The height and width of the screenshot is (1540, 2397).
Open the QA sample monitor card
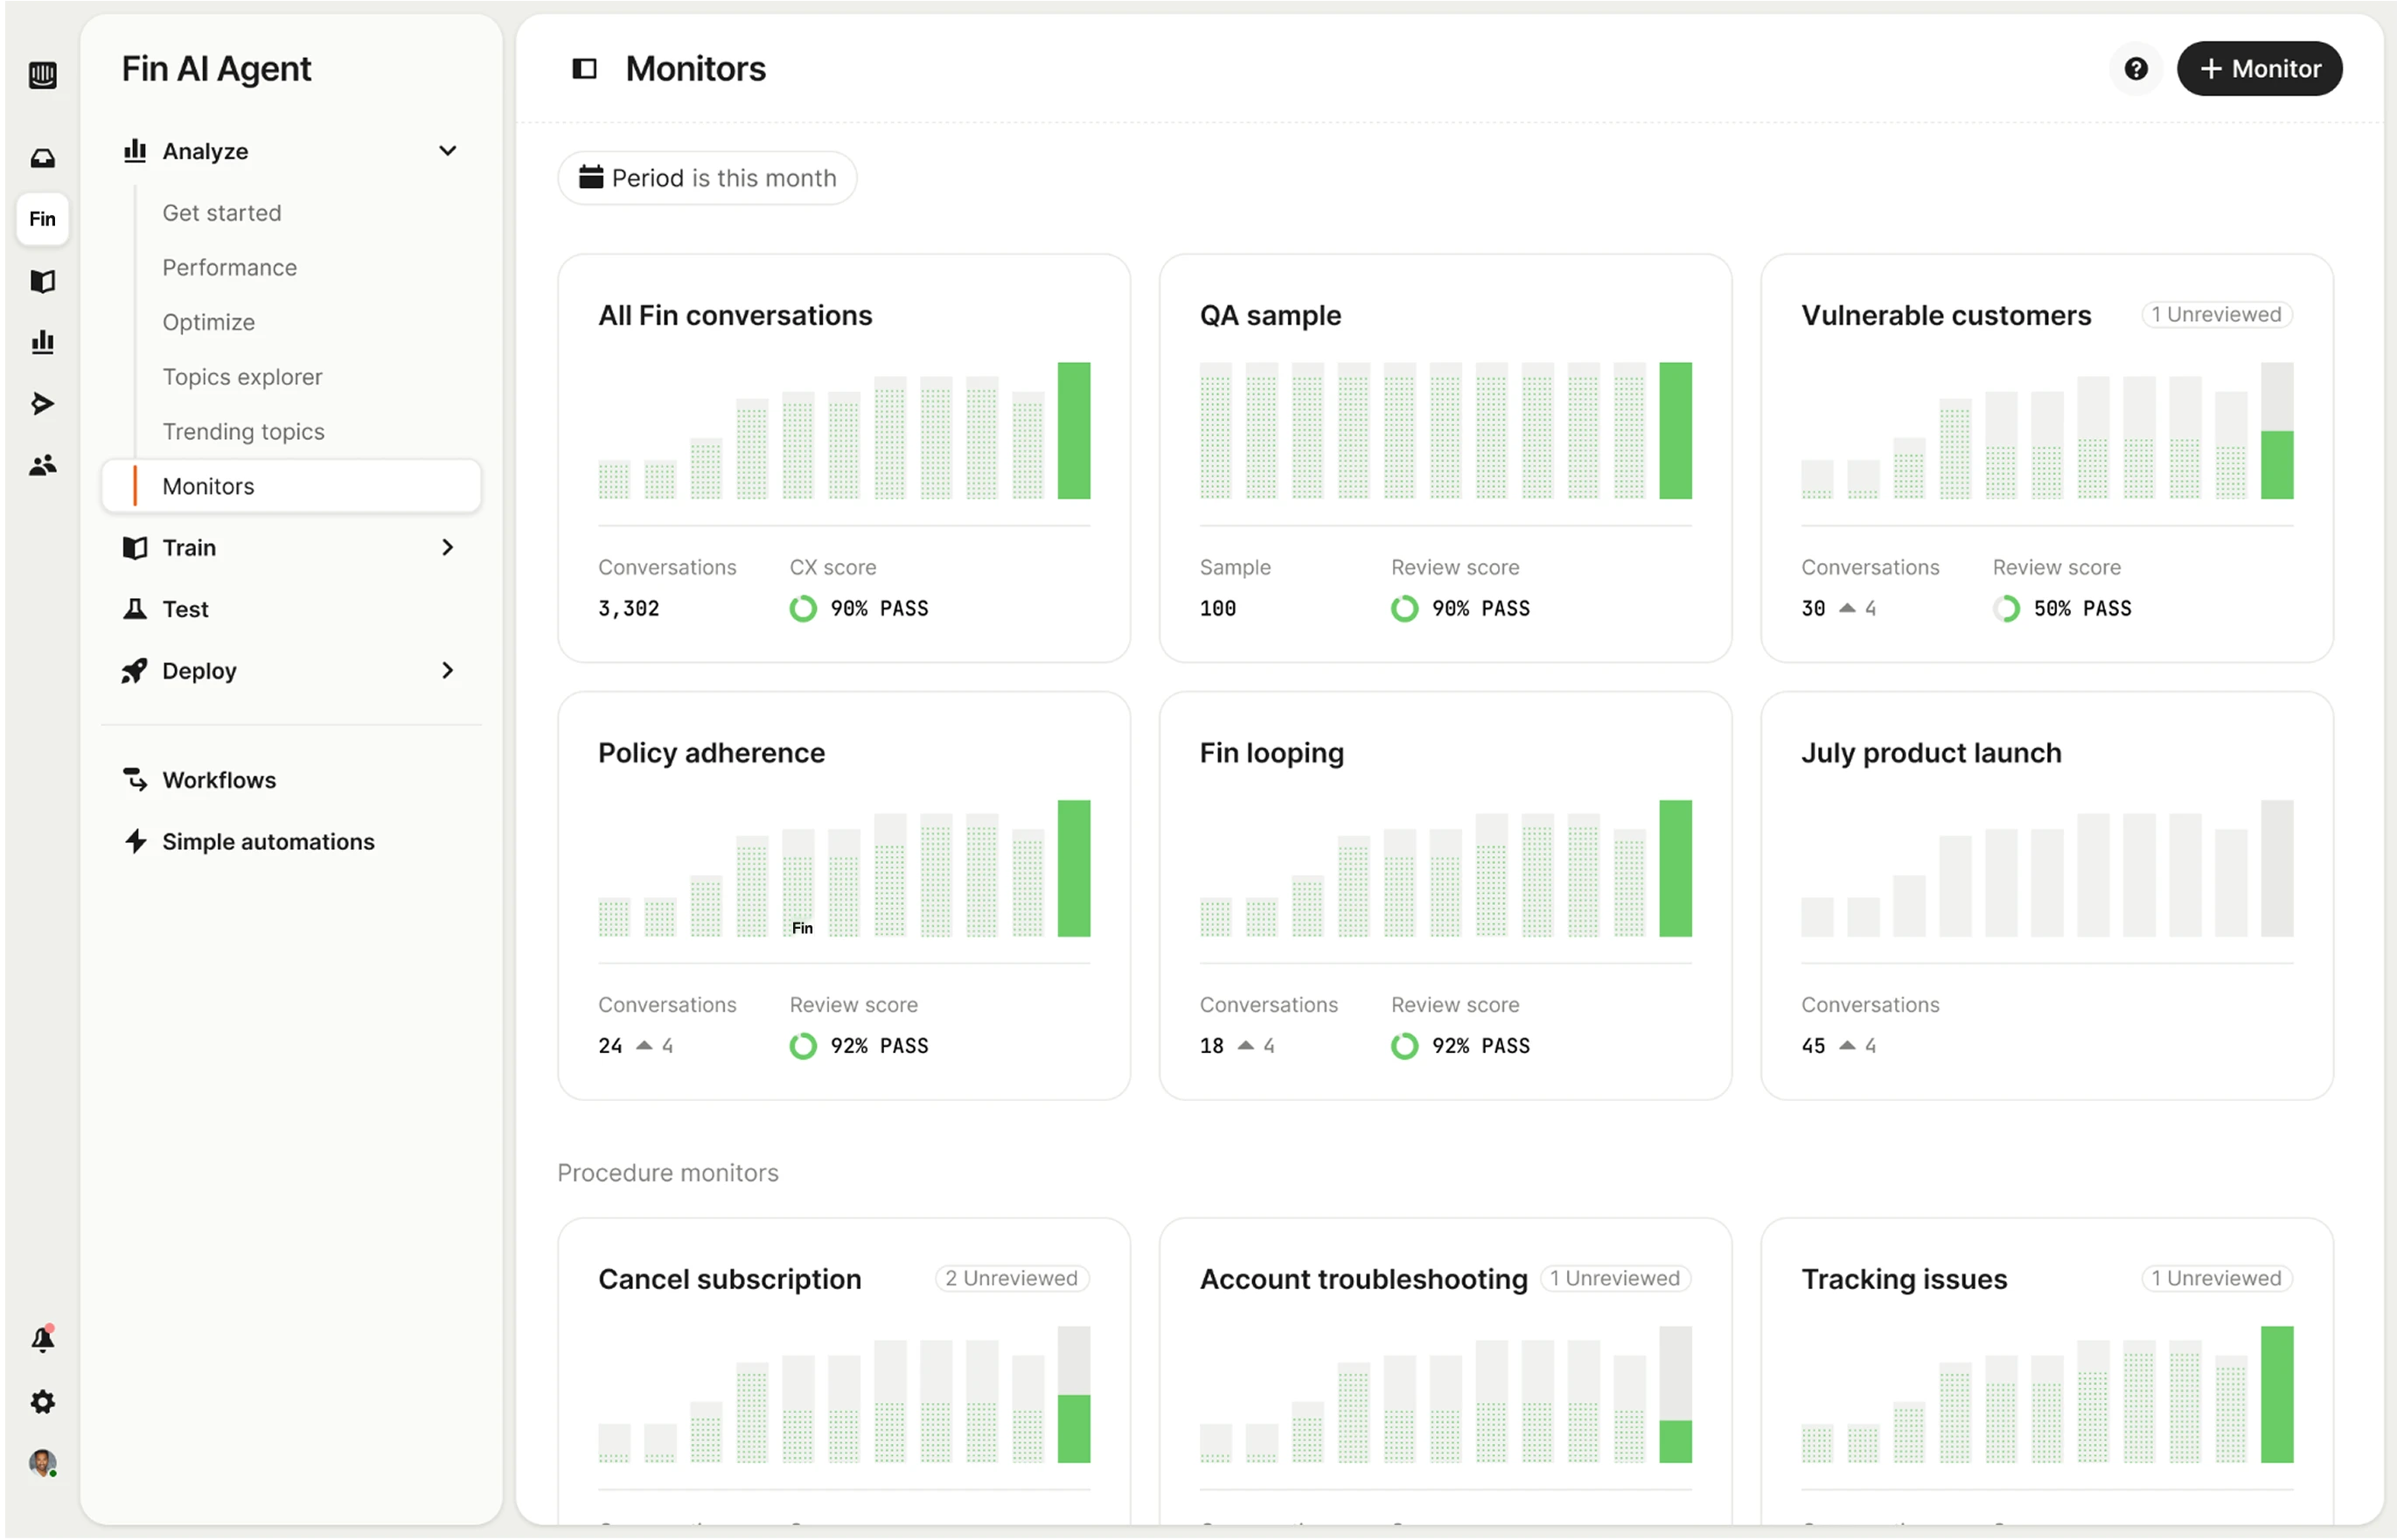1445,458
